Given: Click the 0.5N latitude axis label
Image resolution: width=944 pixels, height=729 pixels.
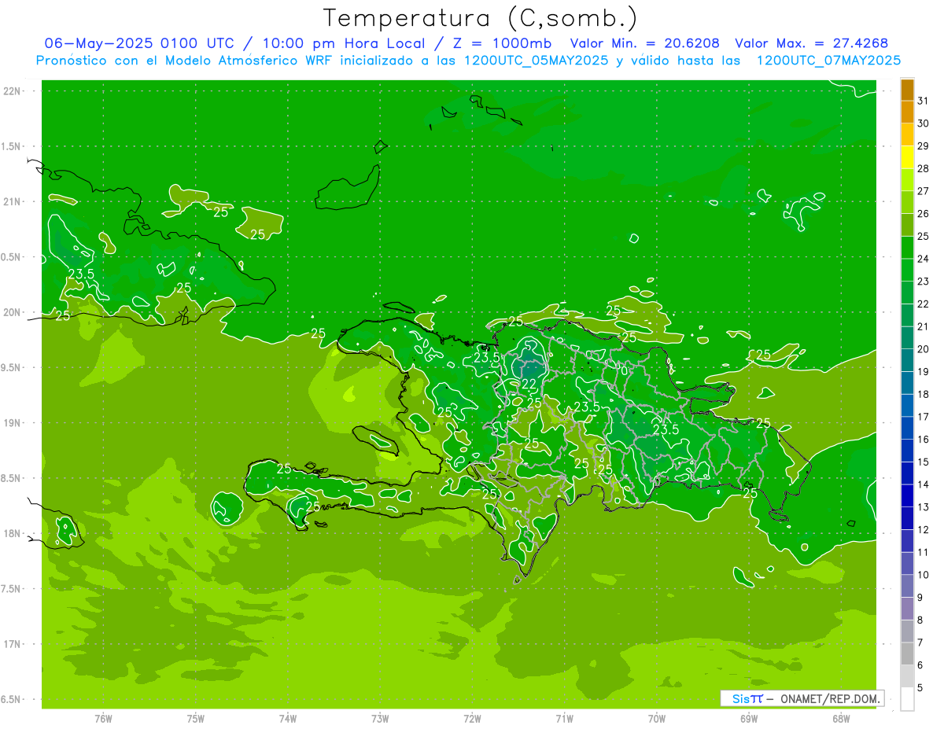Looking at the screenshot, I should click(x=12, y=257).
